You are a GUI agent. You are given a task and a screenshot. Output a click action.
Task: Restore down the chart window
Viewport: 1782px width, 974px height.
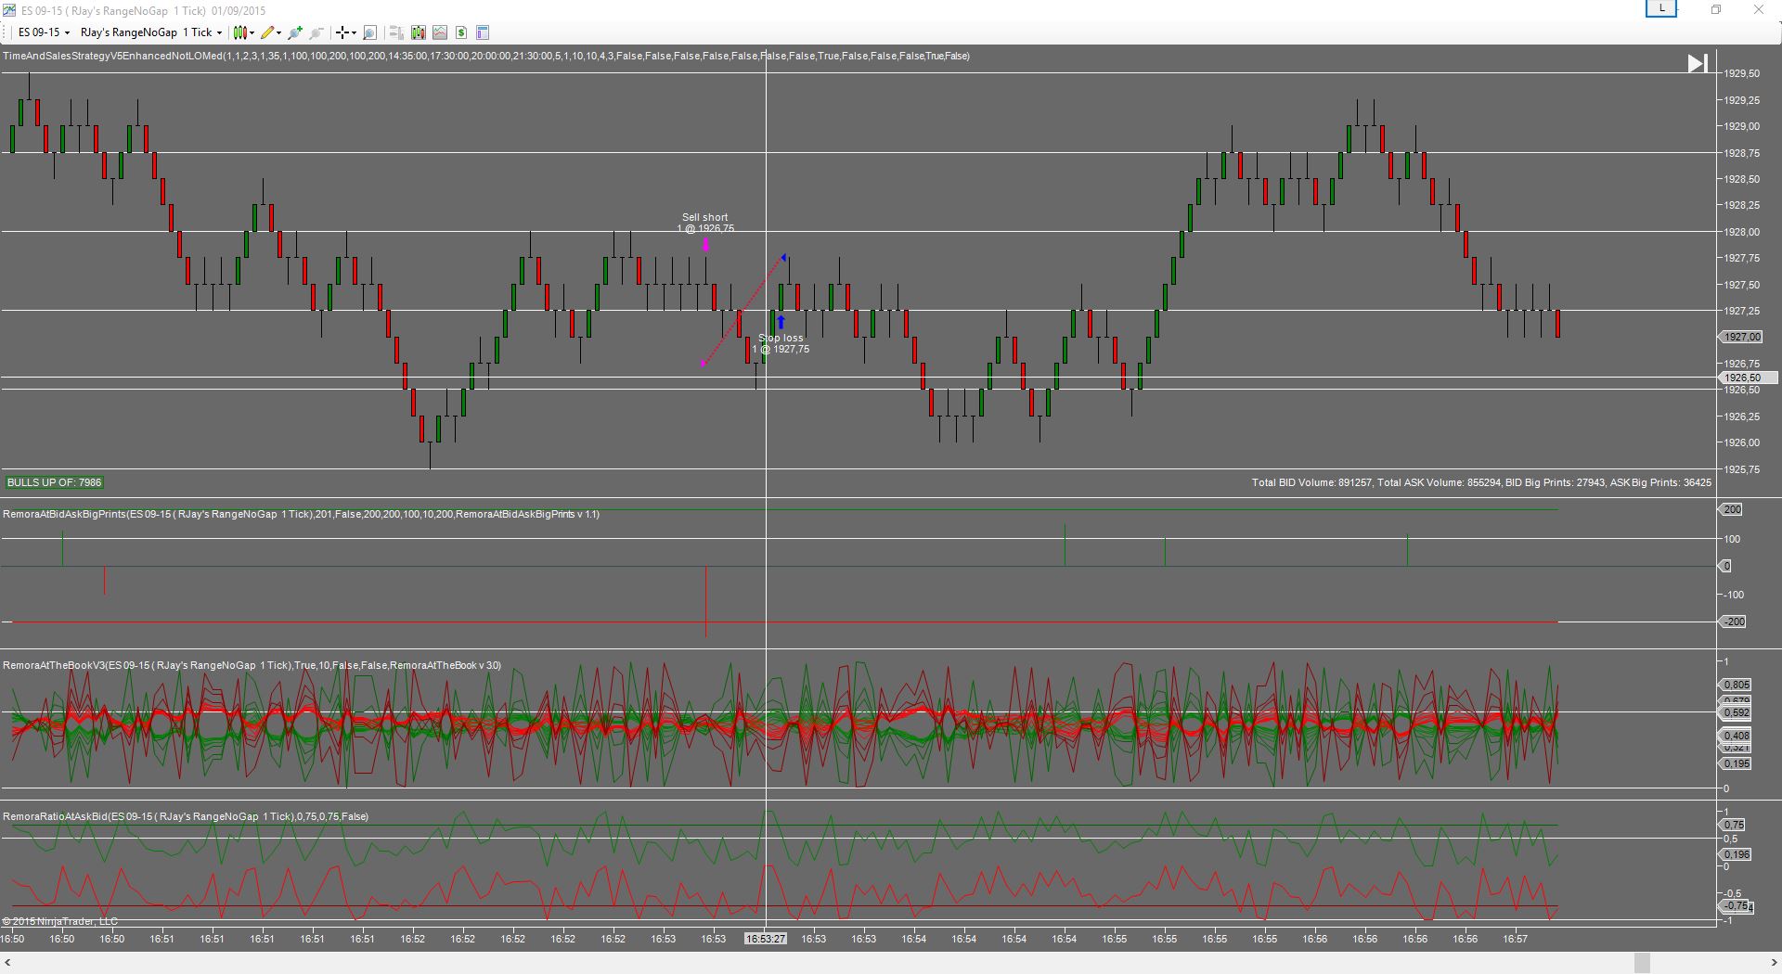[x=1716, y=10]
